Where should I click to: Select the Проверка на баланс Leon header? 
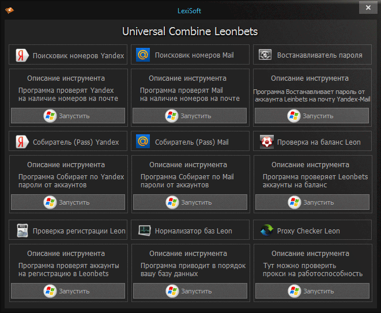click(312, 141)
